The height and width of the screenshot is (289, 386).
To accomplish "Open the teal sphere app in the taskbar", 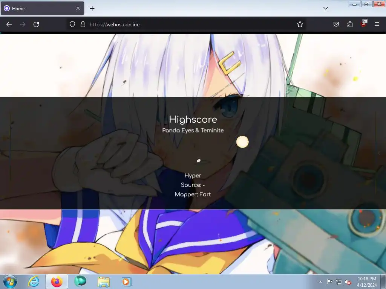I will (80, 281).
